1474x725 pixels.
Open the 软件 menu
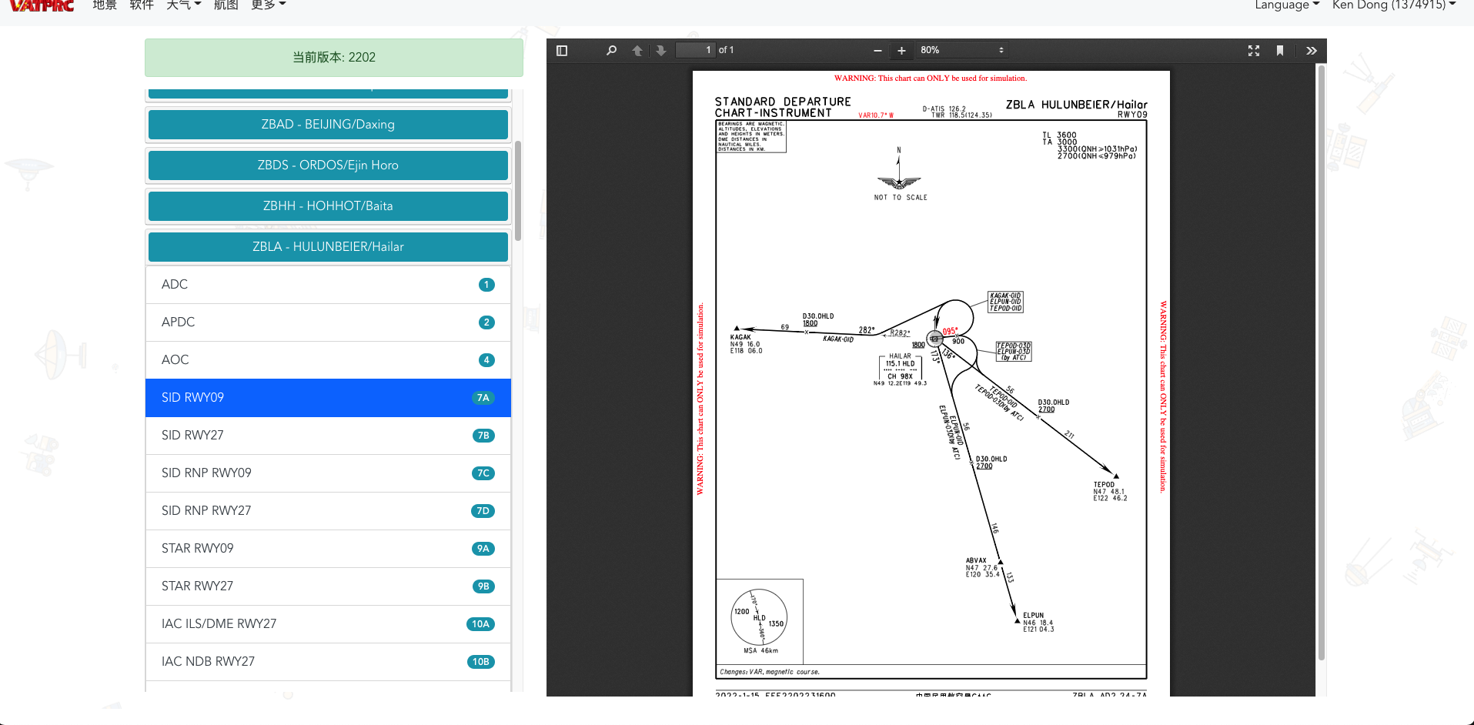click(x=142, y=5)
